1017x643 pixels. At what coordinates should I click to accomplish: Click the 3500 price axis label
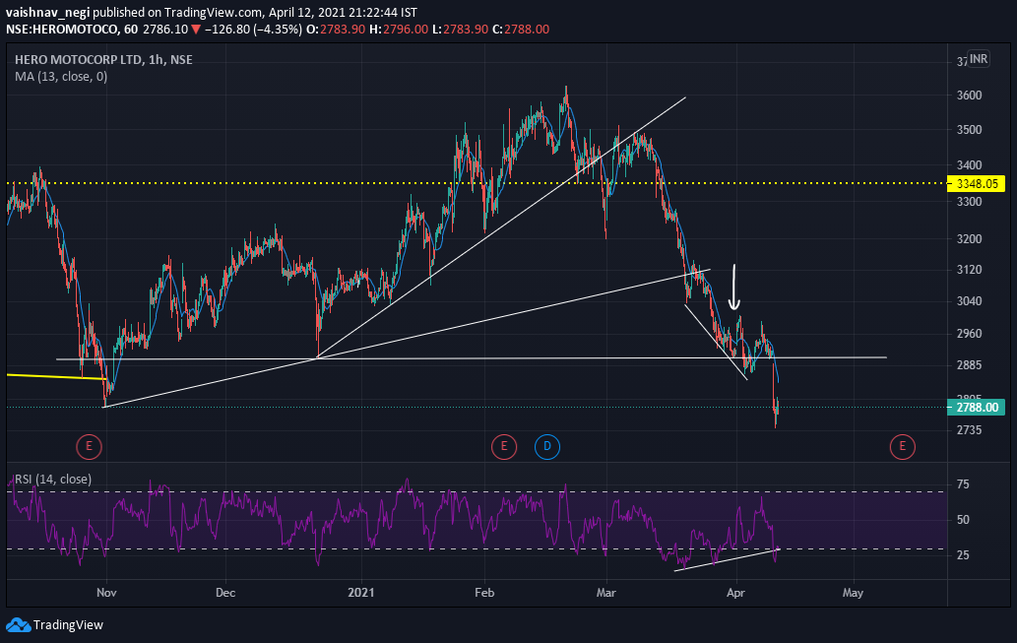[969, 130]
